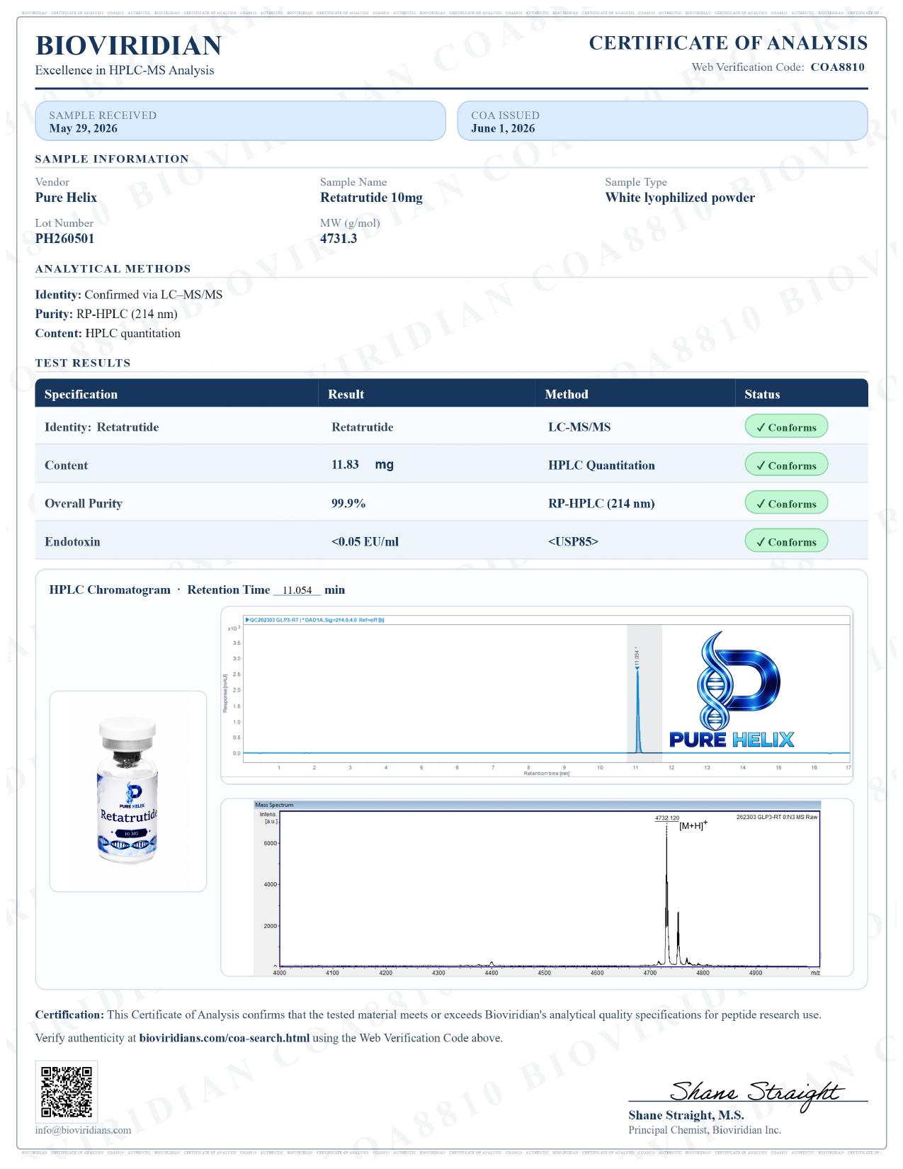Click the SAMPLE INFORMATION section heading
Screen dimensions: 903x1169
click(112, 159)
